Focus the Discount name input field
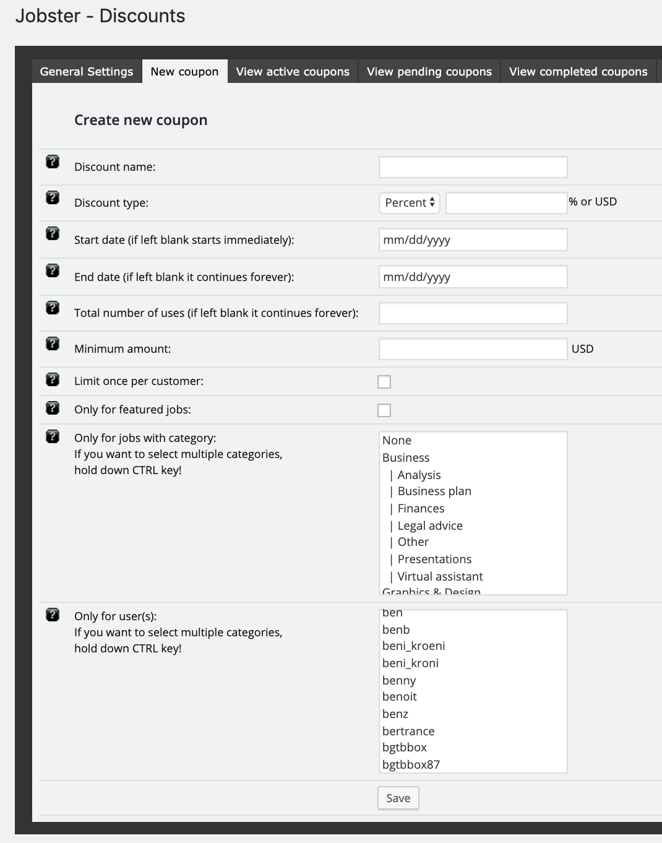Screen dimensions: 662x843 point(473,167)
